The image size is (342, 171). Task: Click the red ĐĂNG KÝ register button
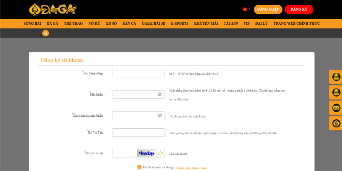[299, 9]
